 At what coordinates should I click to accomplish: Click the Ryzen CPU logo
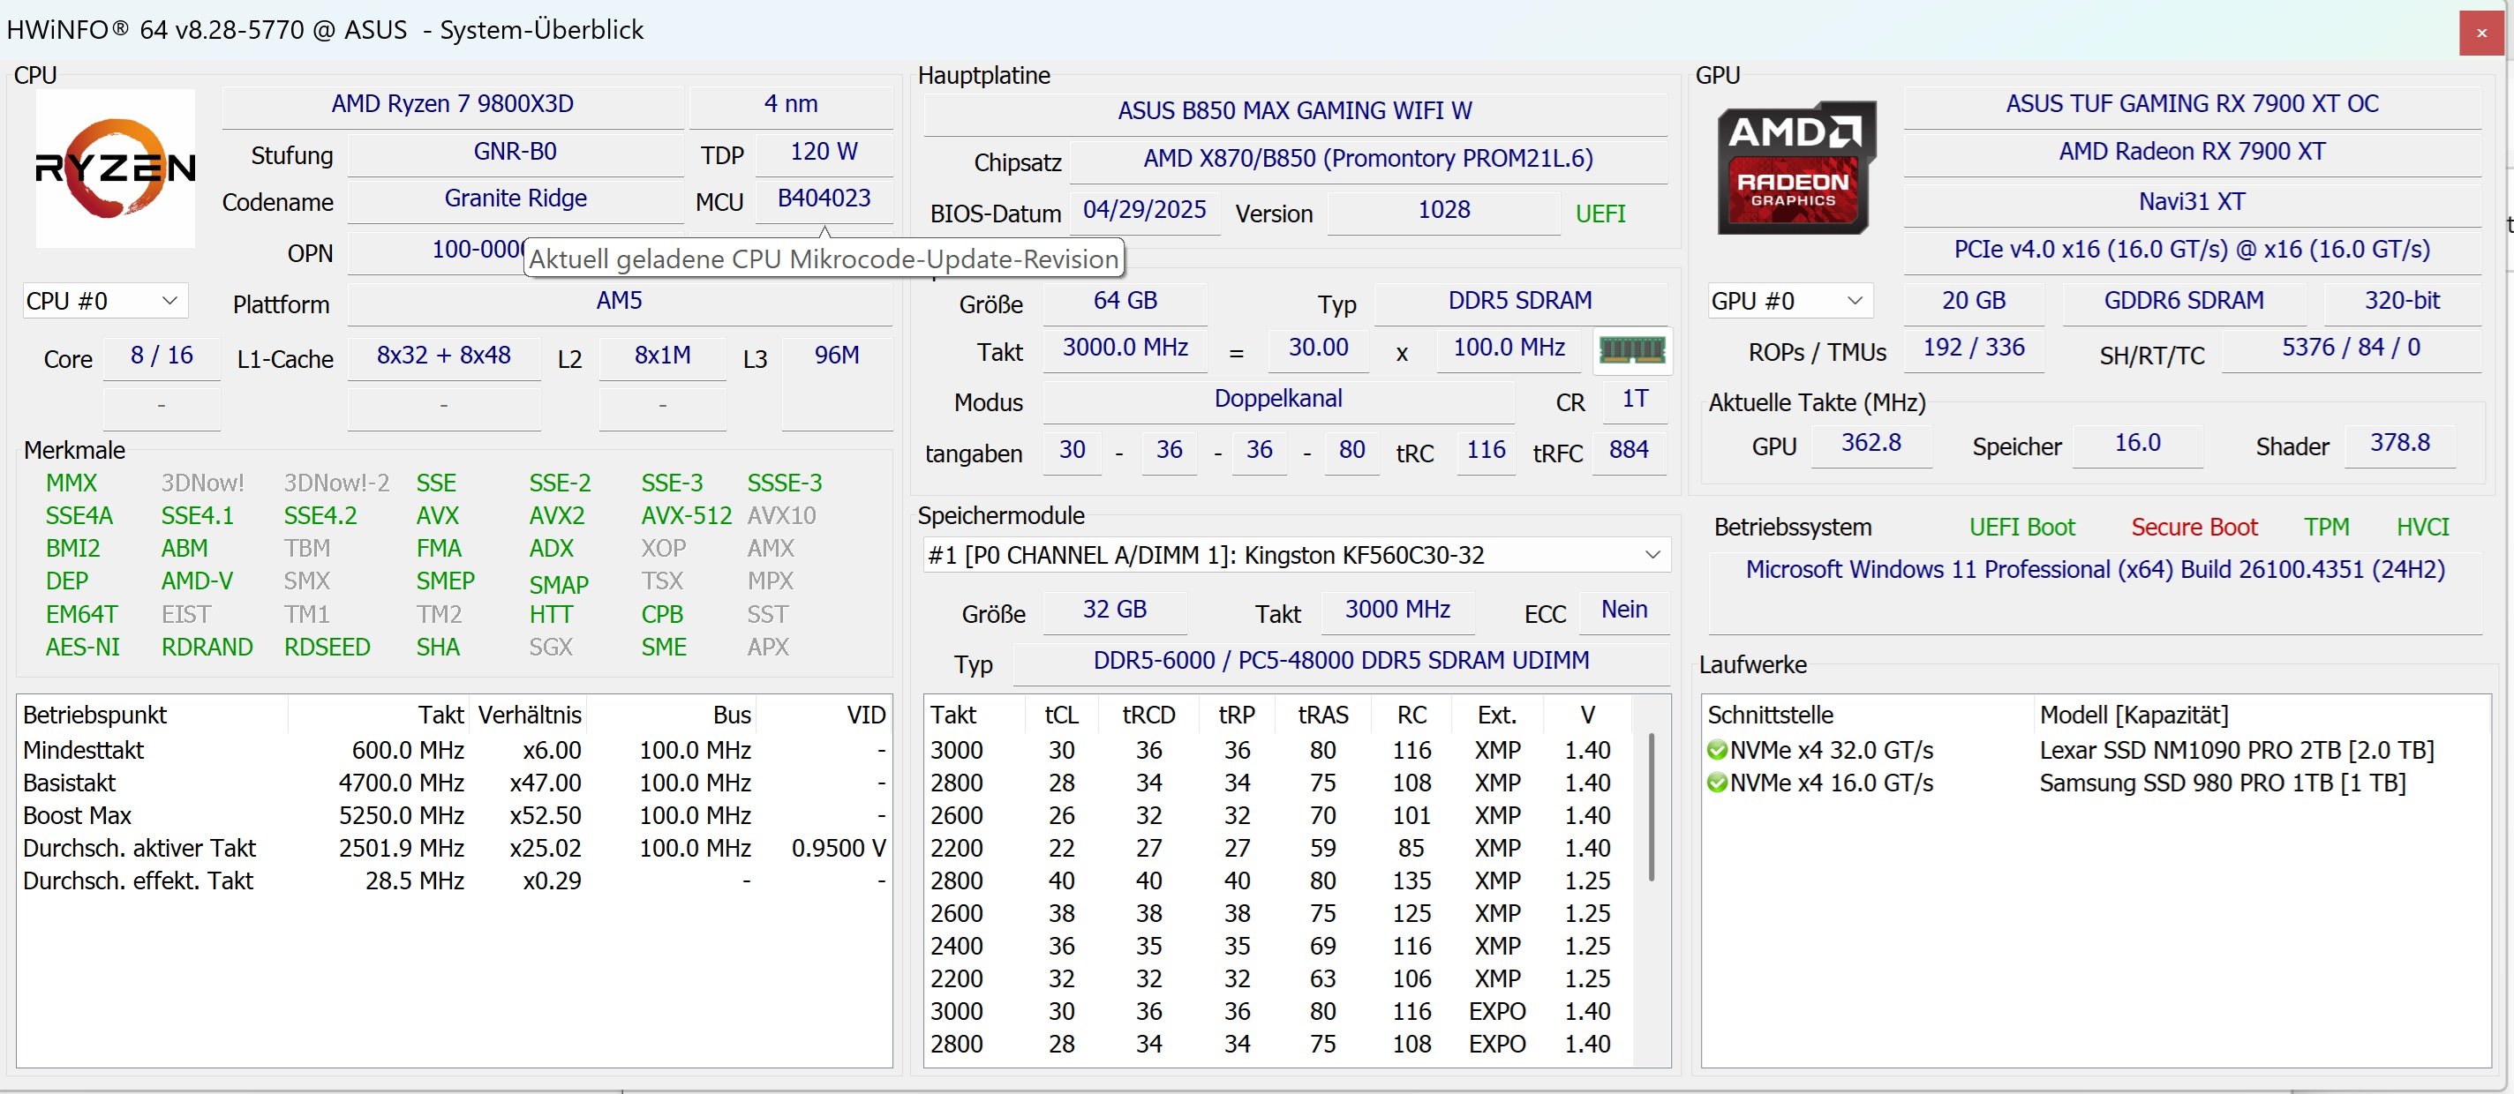point(115,168)
